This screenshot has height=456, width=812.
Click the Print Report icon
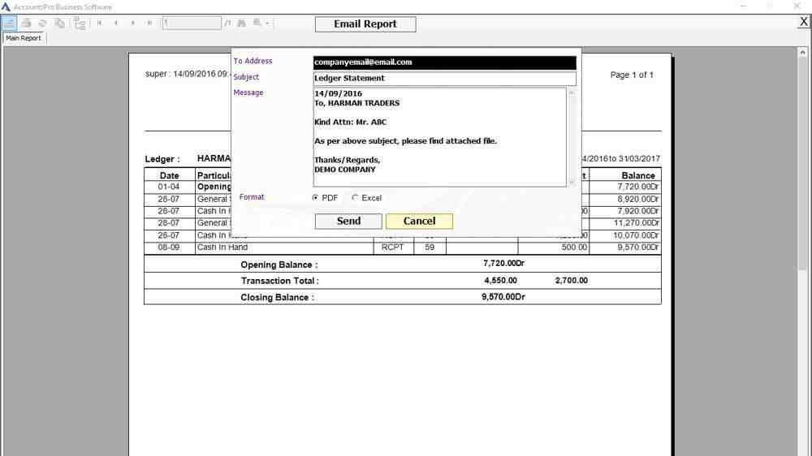click(27, 24)
